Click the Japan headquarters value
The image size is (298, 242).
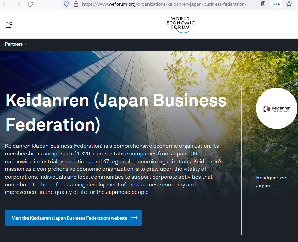263,186
